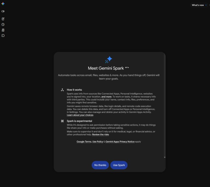The width and height of the screenshot is (210, 187).
Task: Open the puzzle-piece extensions icon
Action: pos(3,36)
